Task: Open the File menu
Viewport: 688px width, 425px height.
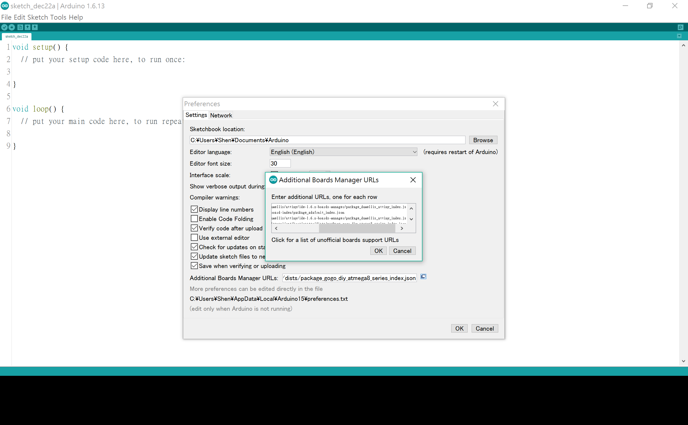Action: 6,17
